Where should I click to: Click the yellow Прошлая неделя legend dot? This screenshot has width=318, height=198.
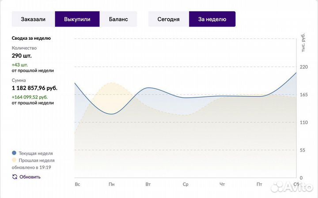coord(14,160)
